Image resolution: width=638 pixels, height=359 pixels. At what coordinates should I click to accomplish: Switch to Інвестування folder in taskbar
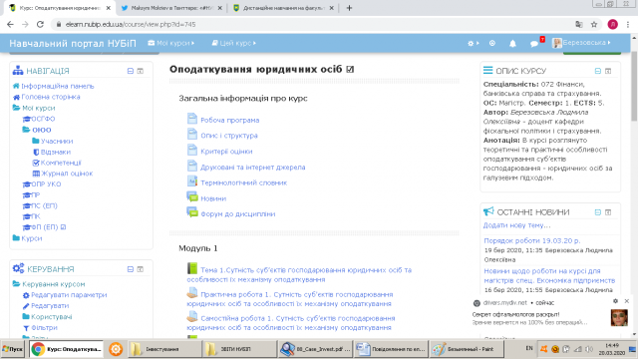164,349
